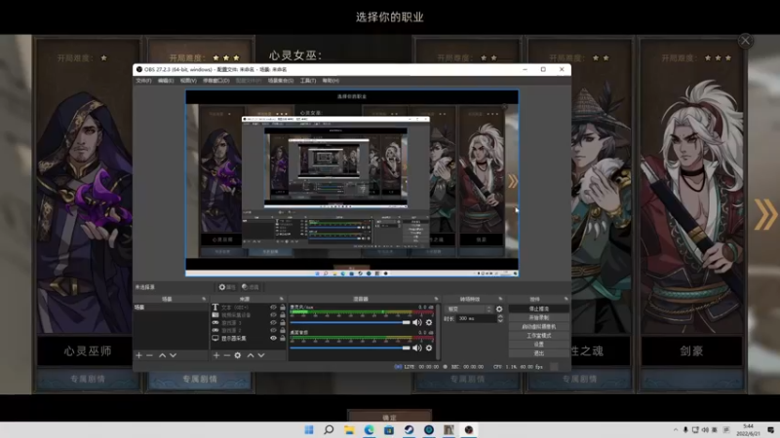
Task: Pop out the Sources dock panel
Action: [x=282, y=299]
